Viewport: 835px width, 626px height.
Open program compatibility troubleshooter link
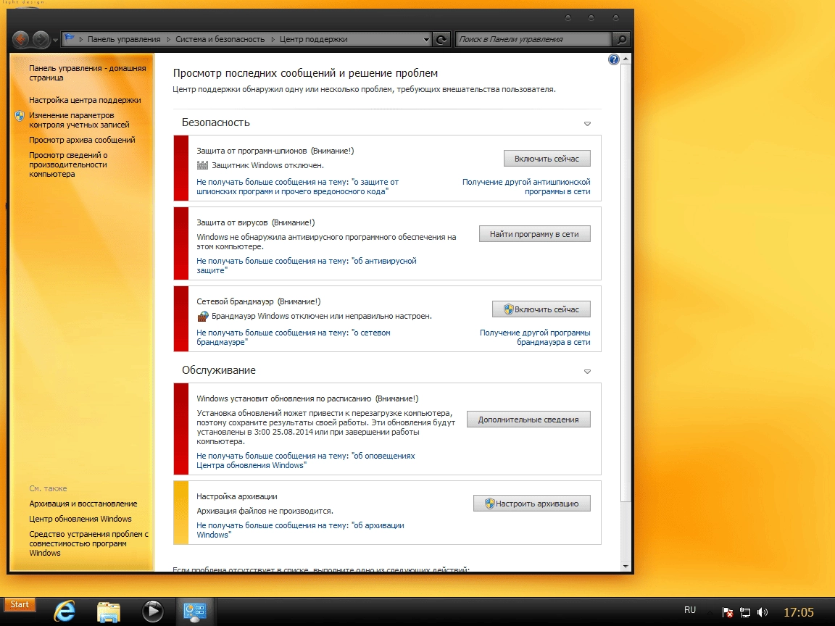tap(88, 543)
